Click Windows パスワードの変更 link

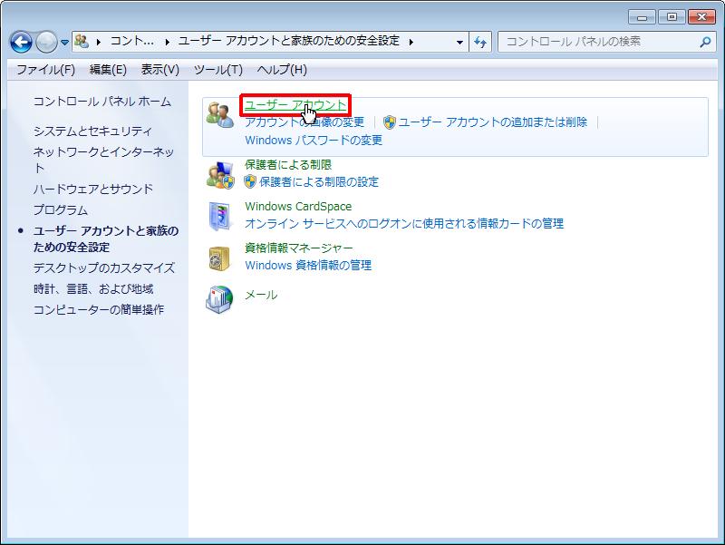(314, 141)
